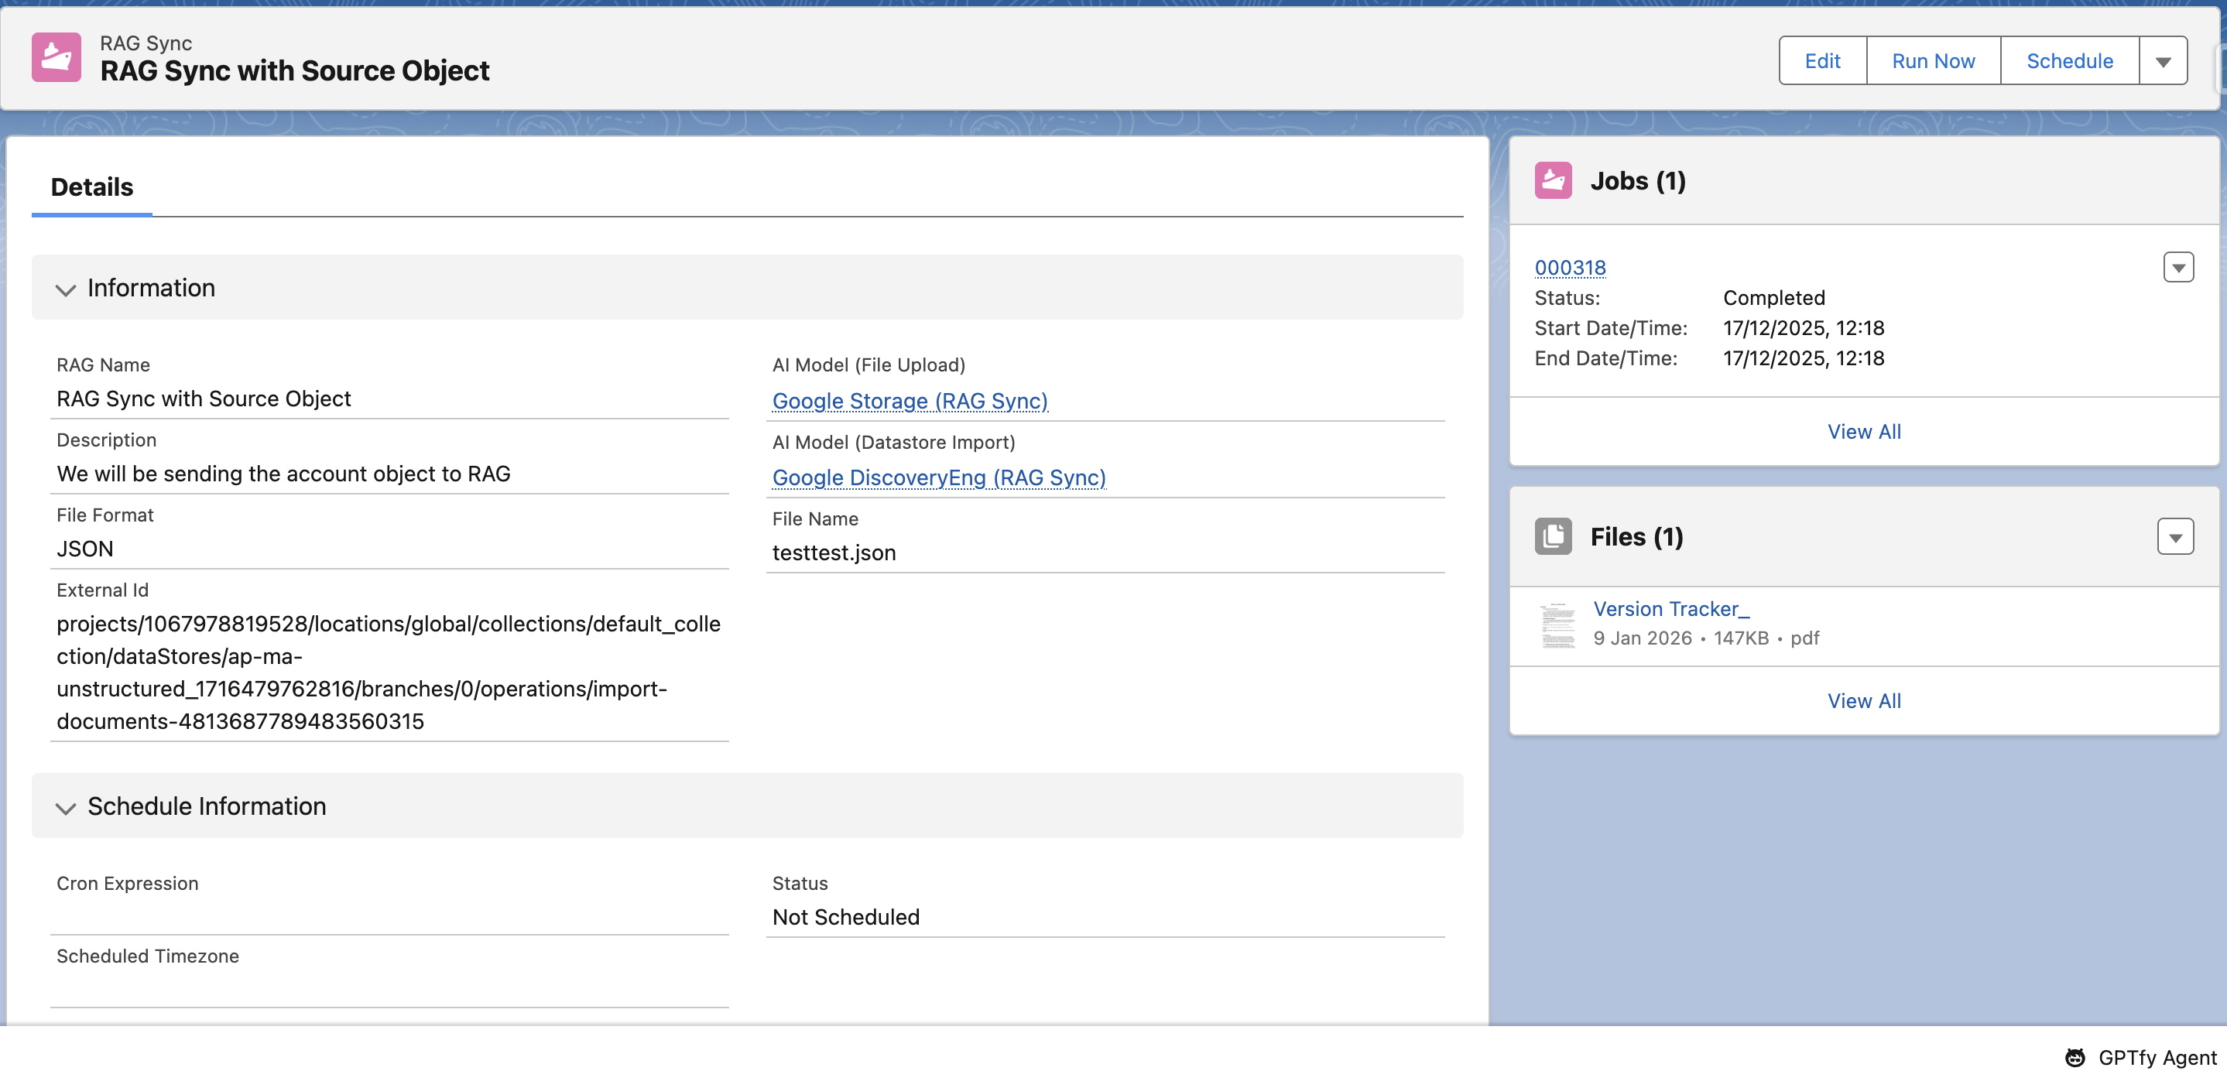
Task: Click View All under Files
Action: tap(1863, 701)
